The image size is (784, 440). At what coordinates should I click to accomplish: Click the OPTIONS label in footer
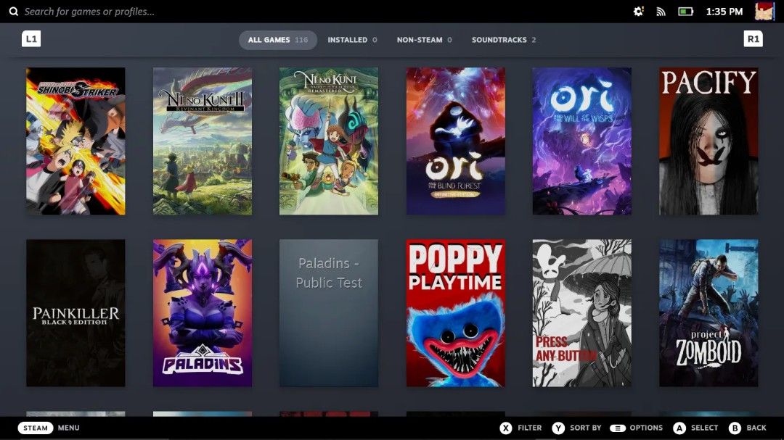click(646, 428)
